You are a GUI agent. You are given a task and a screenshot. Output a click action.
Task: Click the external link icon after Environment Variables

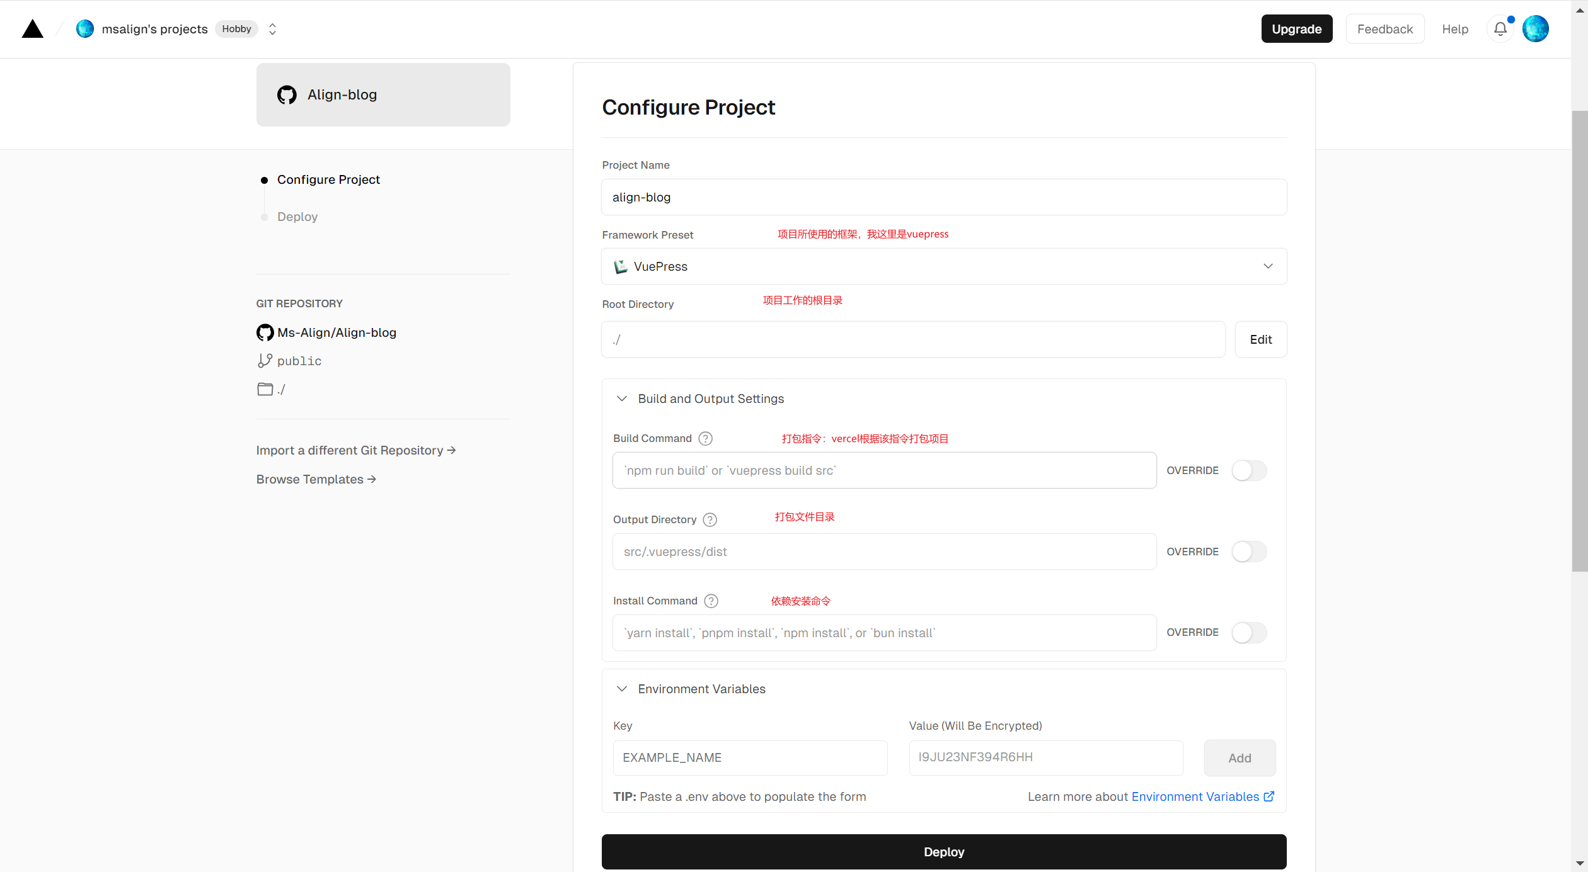coord(1269,796)
